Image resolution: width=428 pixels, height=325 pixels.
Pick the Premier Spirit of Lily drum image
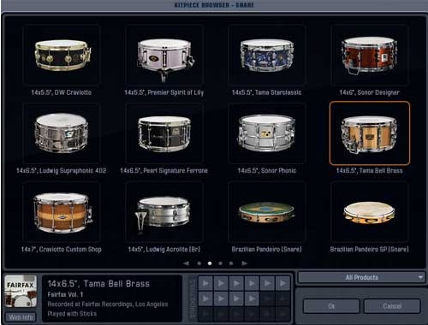[x=164, y=55]
